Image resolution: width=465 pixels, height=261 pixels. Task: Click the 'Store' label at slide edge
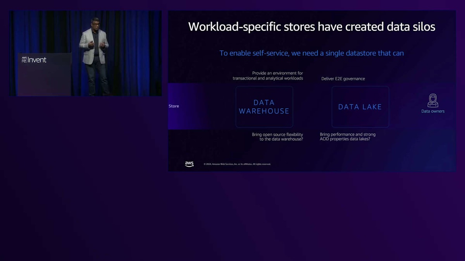[x=174, y=106]
